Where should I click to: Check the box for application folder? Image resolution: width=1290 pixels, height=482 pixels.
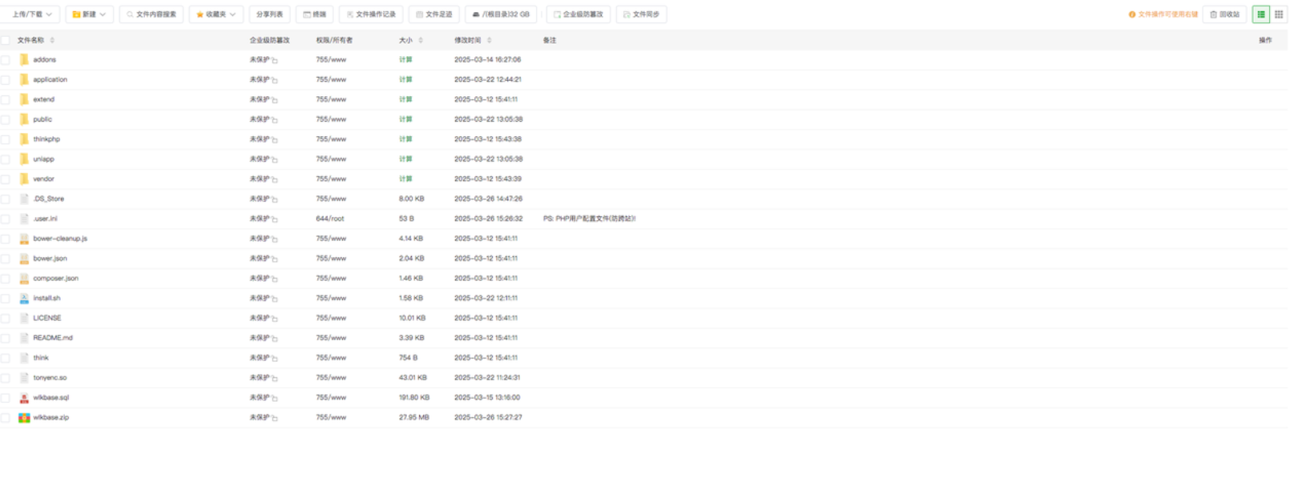(x=6, y=80)
